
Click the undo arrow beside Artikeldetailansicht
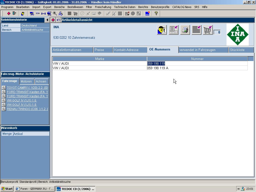click(58, 20)
